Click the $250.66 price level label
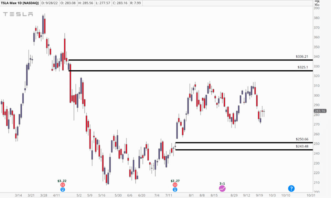 302,139
